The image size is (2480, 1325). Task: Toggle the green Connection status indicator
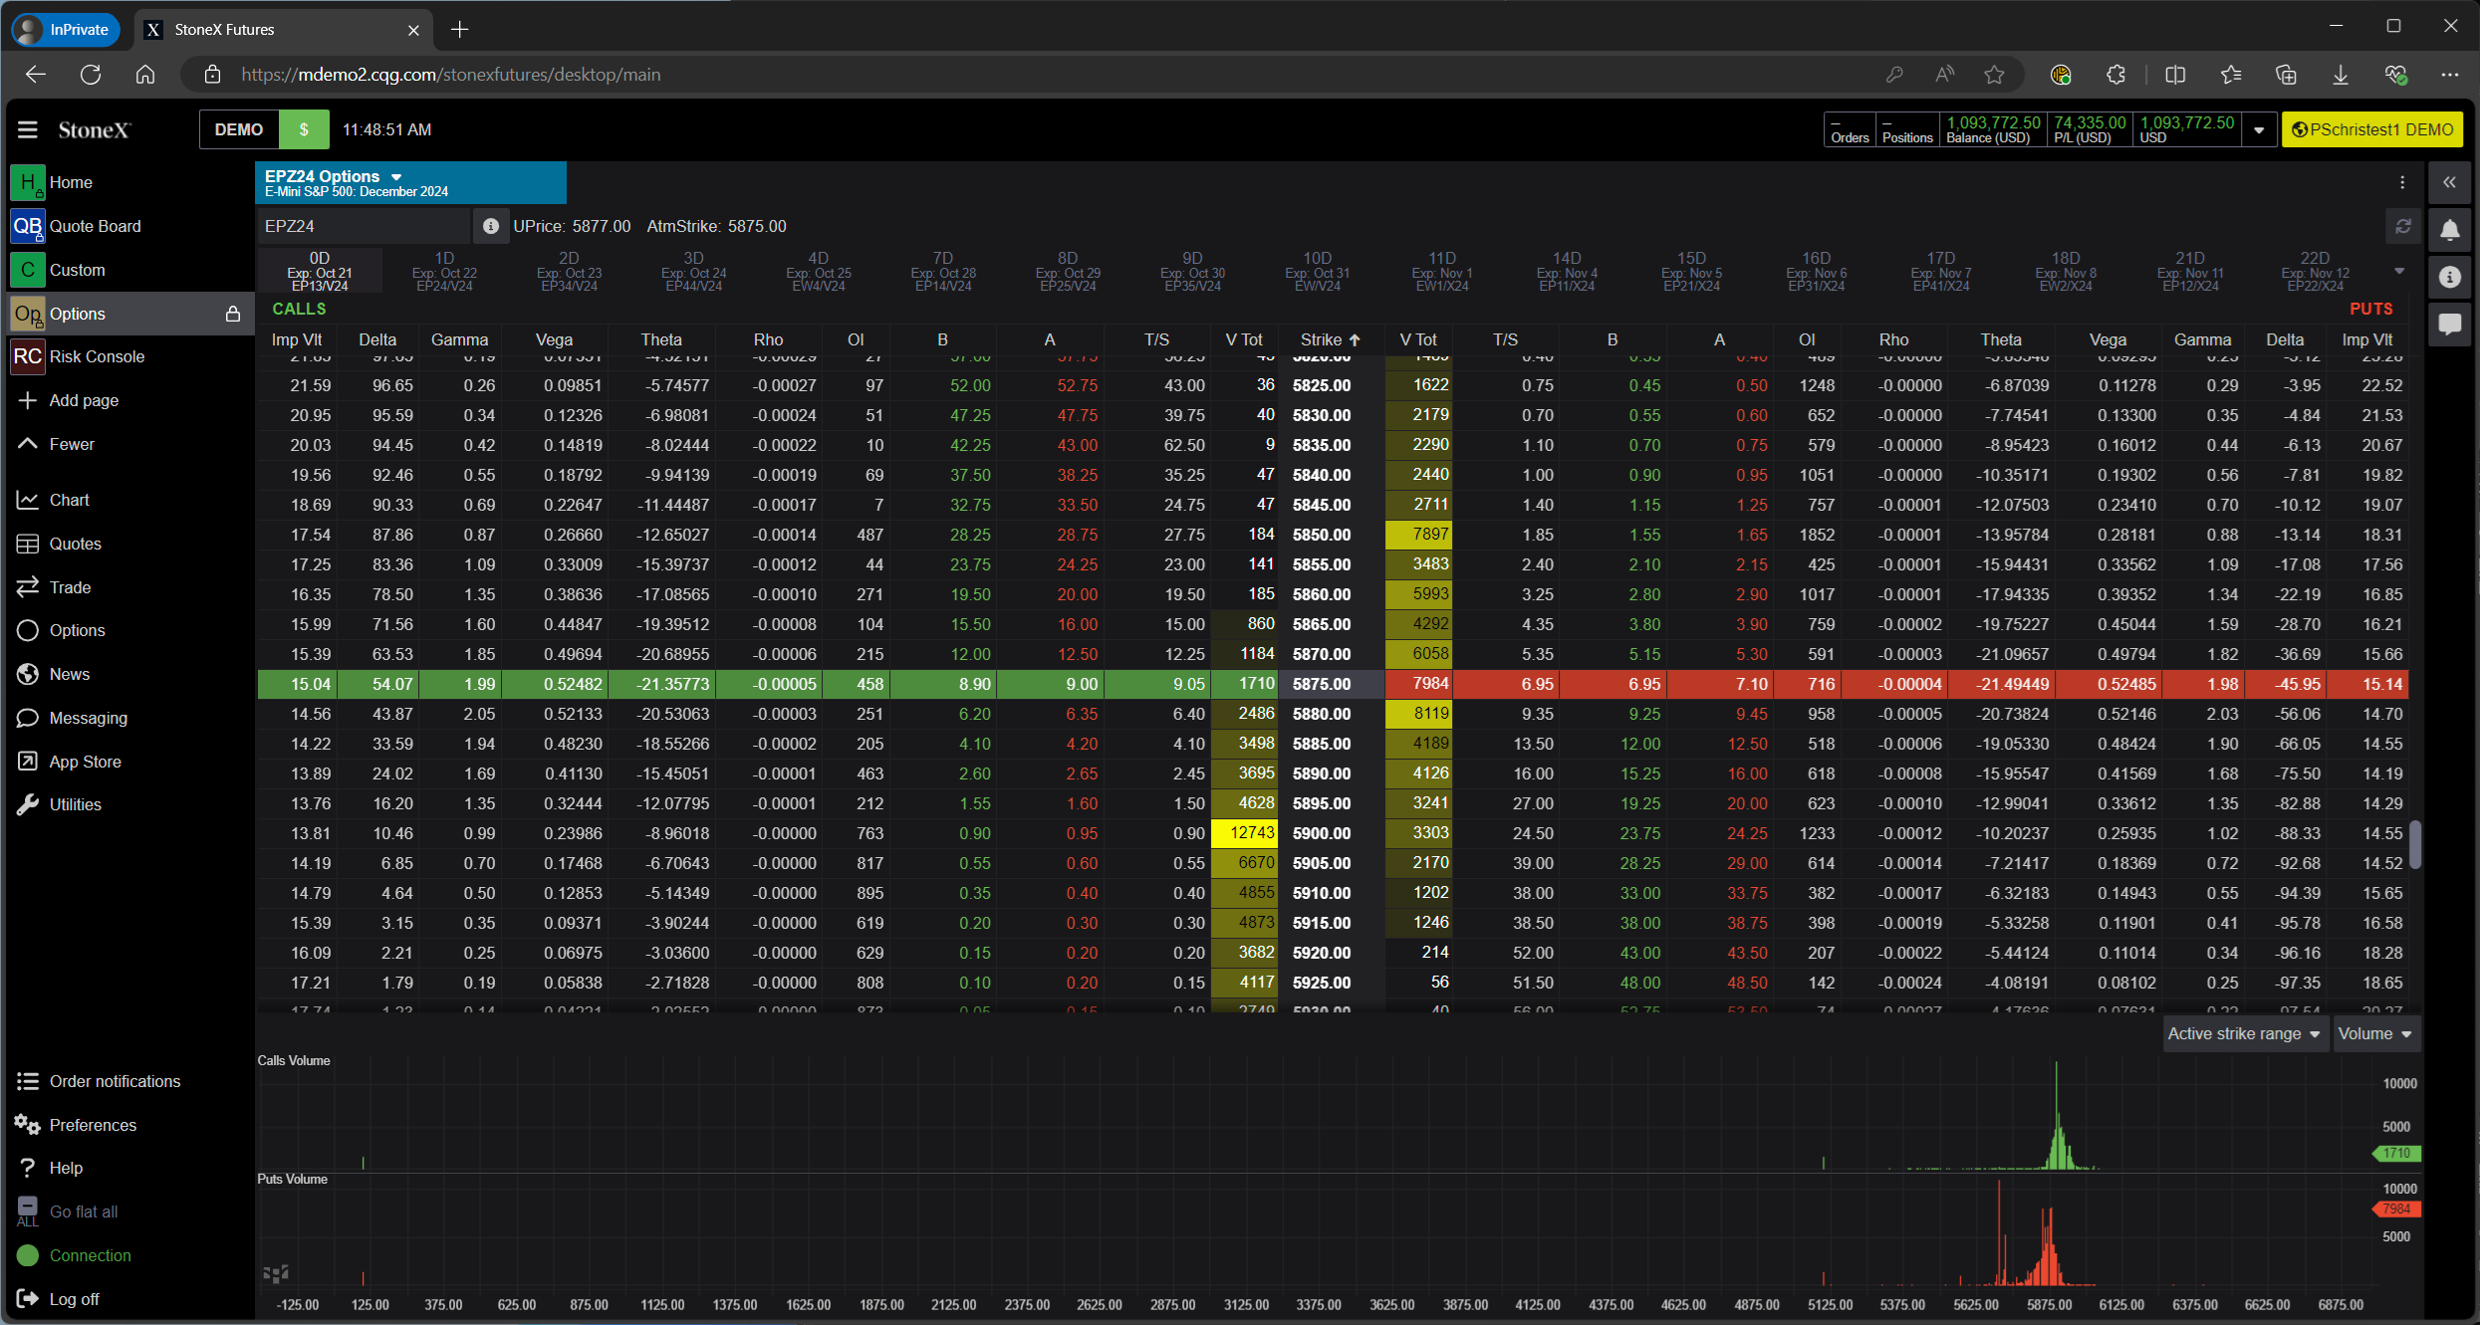pyautogui.click(x=29, y=1254)
